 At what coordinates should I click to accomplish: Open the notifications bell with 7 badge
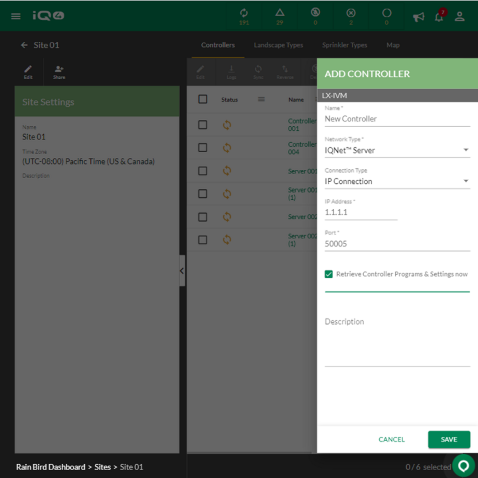pos(439,16)
